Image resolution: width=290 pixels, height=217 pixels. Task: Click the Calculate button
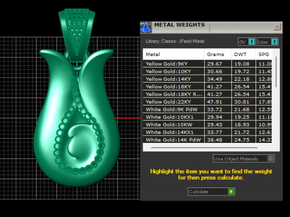pyautogui.click(x=211, y=192)
